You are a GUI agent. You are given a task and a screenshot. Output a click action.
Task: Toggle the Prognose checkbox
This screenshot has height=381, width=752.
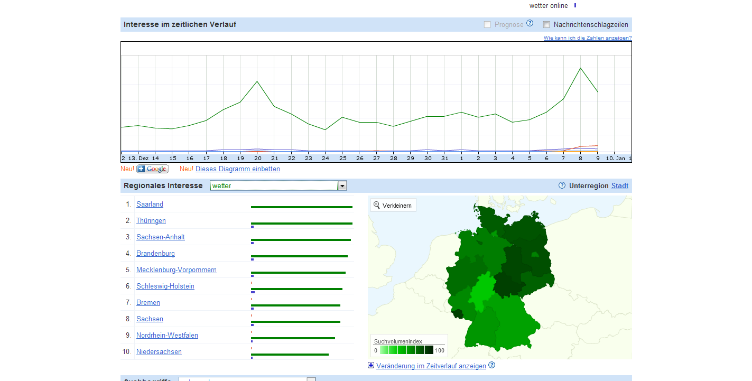487,25
